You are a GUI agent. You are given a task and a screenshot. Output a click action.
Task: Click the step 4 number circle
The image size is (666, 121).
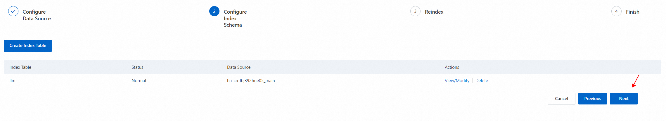(616, 11)
